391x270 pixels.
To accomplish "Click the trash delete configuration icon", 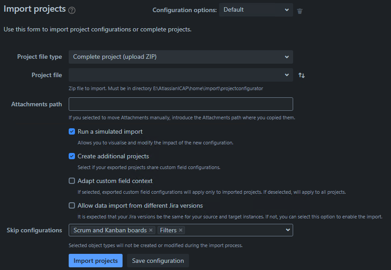I will (x=300, y=11).
